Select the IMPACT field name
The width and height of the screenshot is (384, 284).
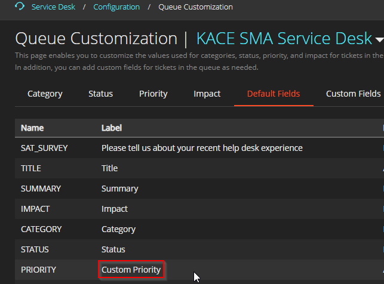tap(35, 209)
